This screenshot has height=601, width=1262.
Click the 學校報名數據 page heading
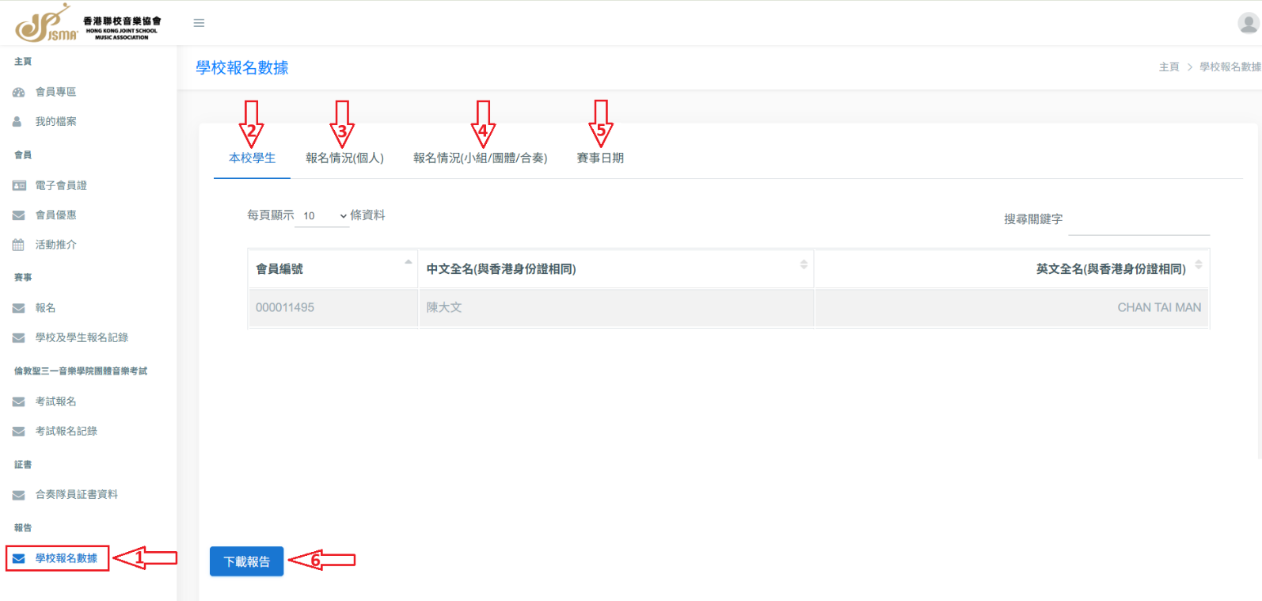tap(242, 68)
